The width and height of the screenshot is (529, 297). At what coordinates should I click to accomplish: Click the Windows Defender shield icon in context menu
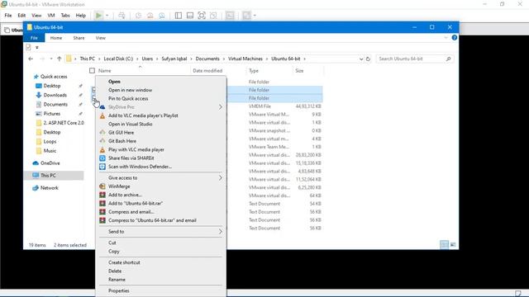tap(102, 167)
